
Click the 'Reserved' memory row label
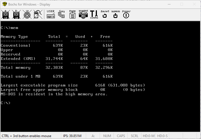click(11, 54)
